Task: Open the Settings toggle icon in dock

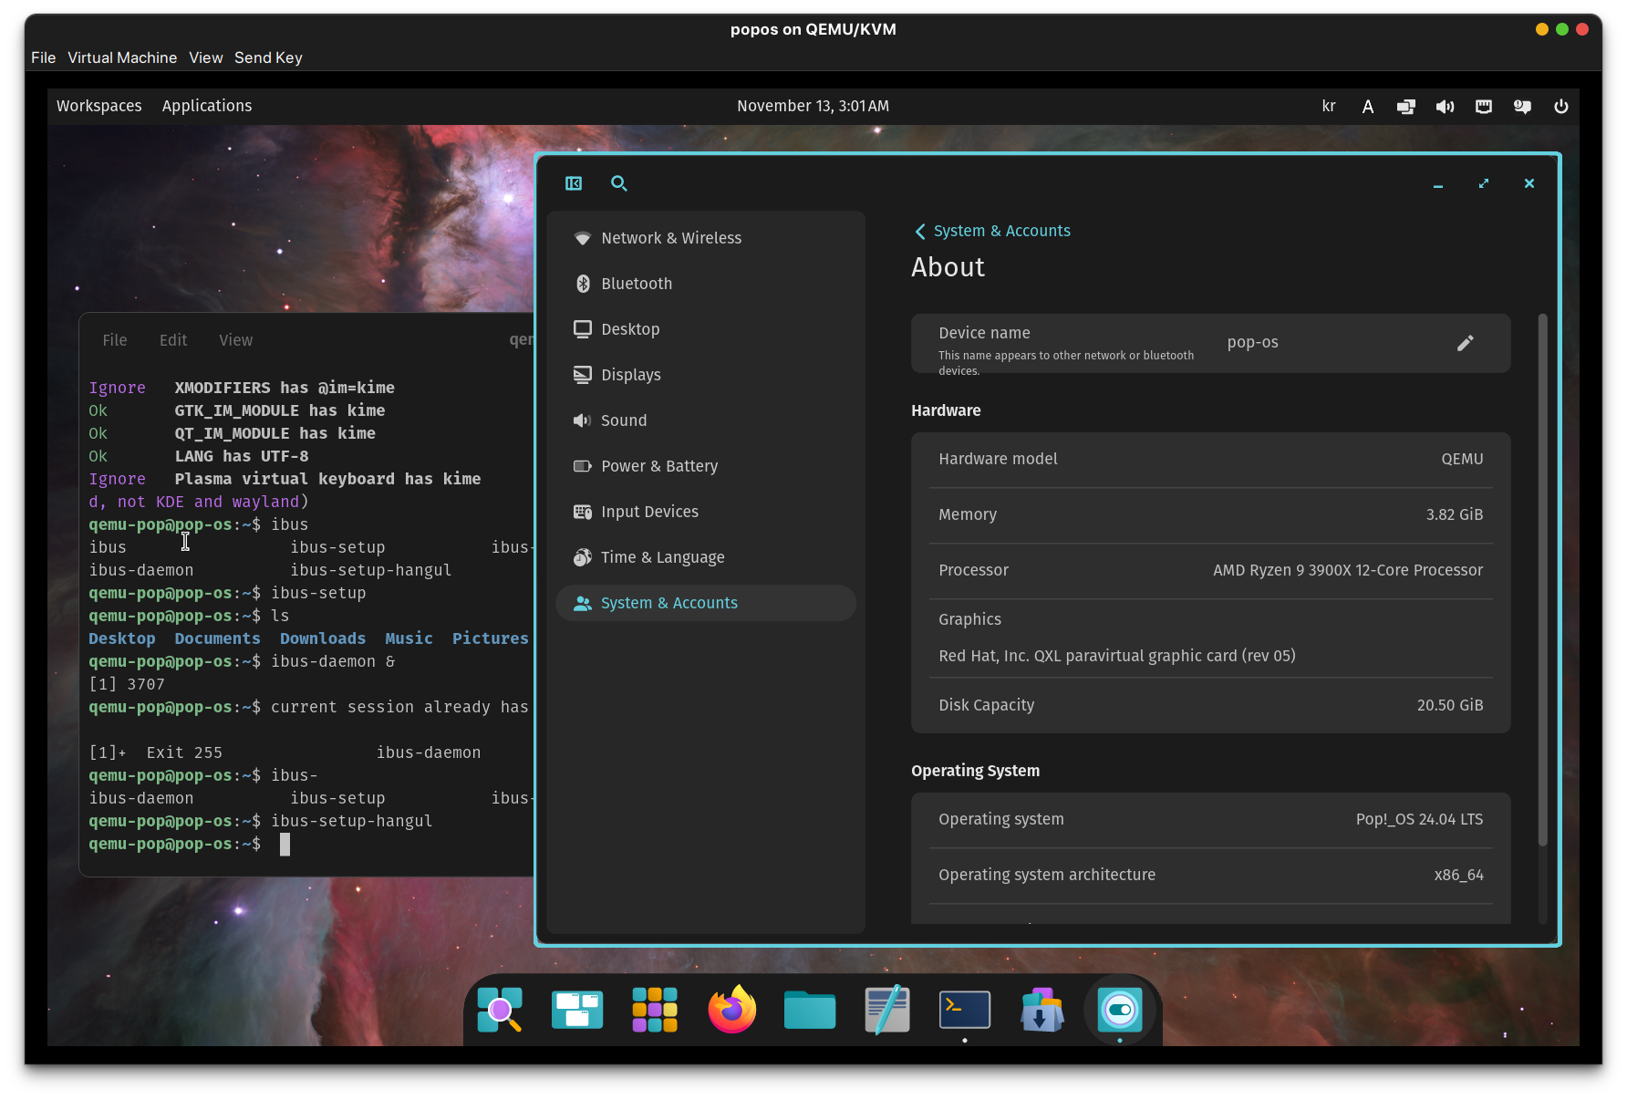Action: tap(1120, 1010)
